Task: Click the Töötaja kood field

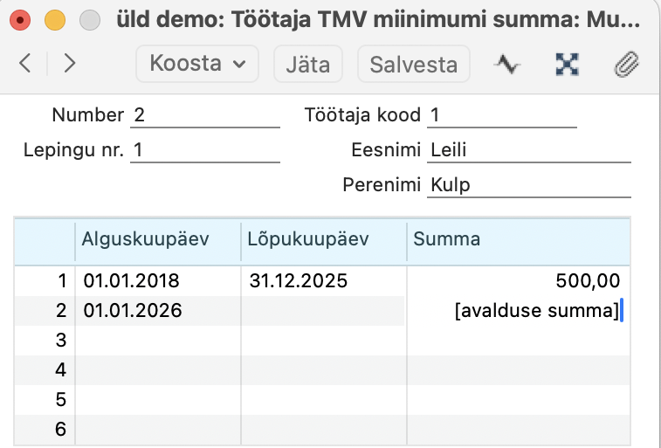Action: tap(502, 115)
